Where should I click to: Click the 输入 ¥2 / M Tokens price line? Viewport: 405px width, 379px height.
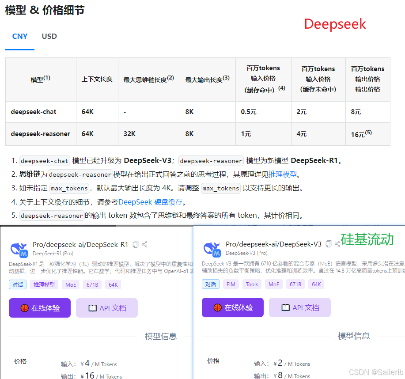pyautogui.click(x=282, y=363)
